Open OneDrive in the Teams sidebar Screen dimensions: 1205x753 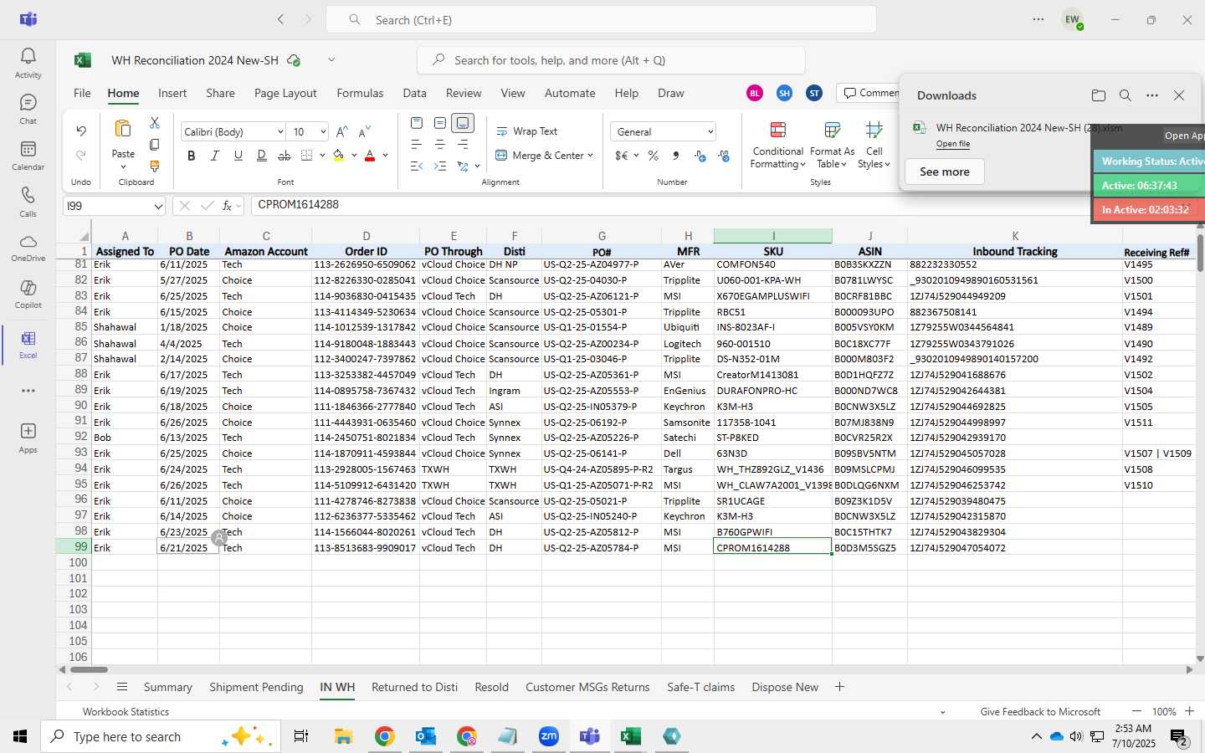click(28, 248)
